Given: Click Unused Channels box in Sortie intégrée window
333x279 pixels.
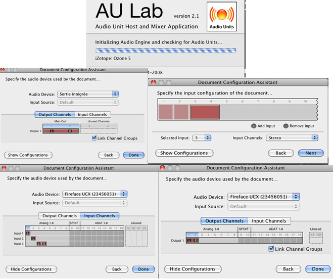Looking at the screenshot, I should [x=99, y=129].
